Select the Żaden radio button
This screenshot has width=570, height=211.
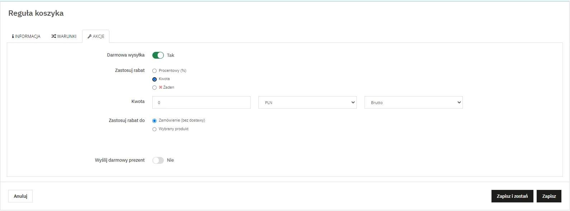click(x=155, y=88)
